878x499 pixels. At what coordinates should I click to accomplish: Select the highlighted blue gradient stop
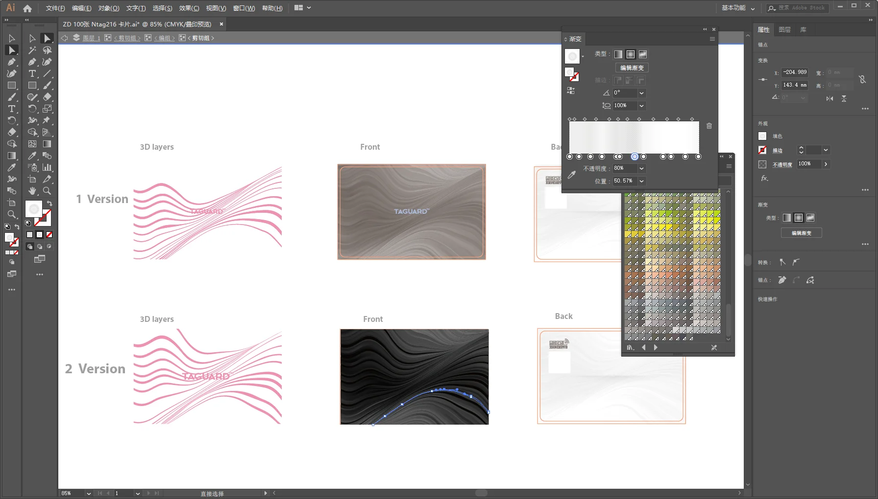tap(634, 157)
